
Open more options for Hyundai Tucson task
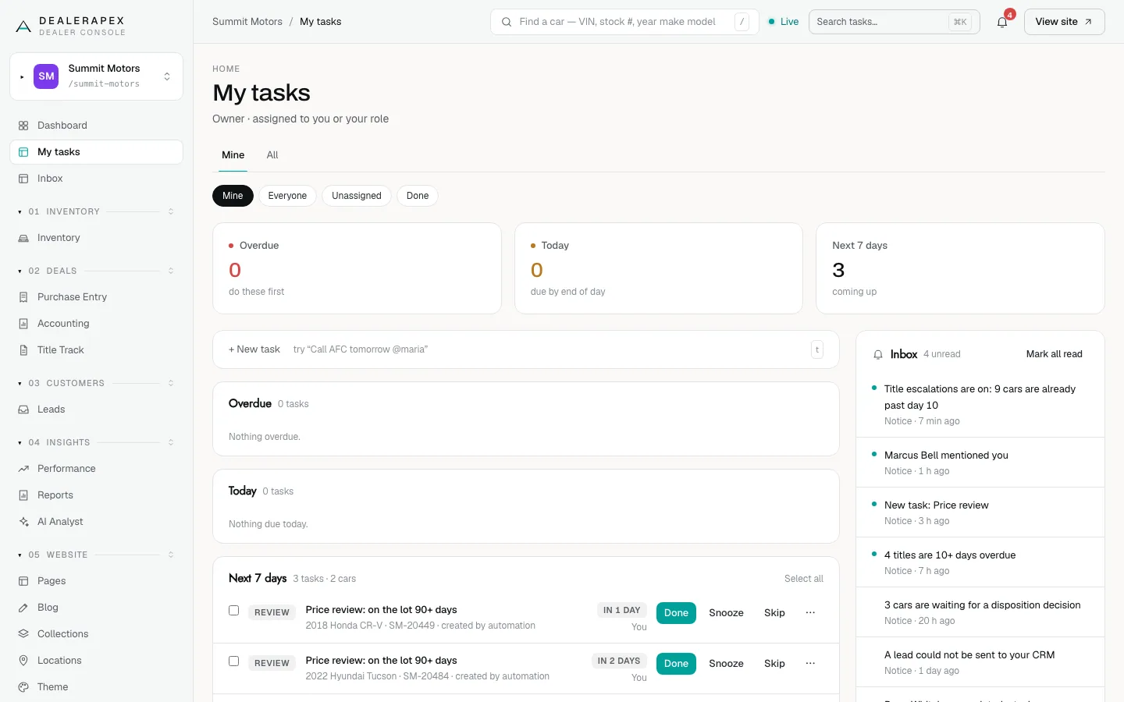point(810,664)
